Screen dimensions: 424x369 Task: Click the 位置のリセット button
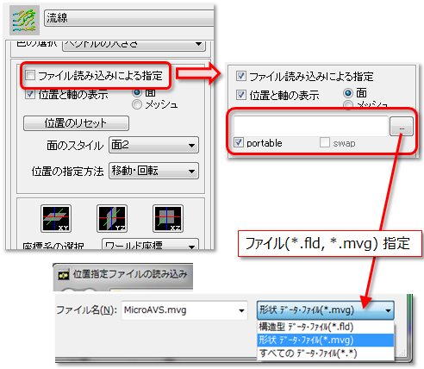(76, 123)
